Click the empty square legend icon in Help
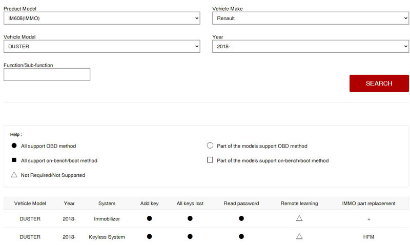 pos(210,160)
